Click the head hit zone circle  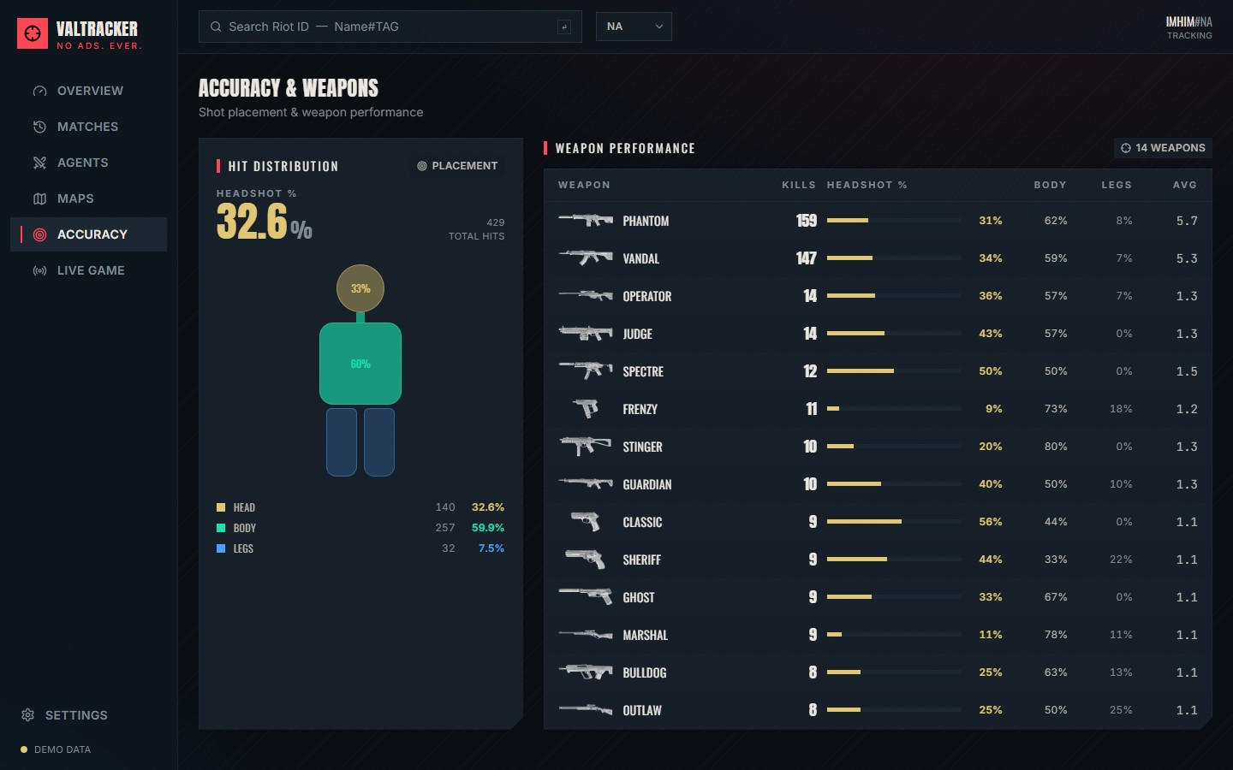pos(360,288)
